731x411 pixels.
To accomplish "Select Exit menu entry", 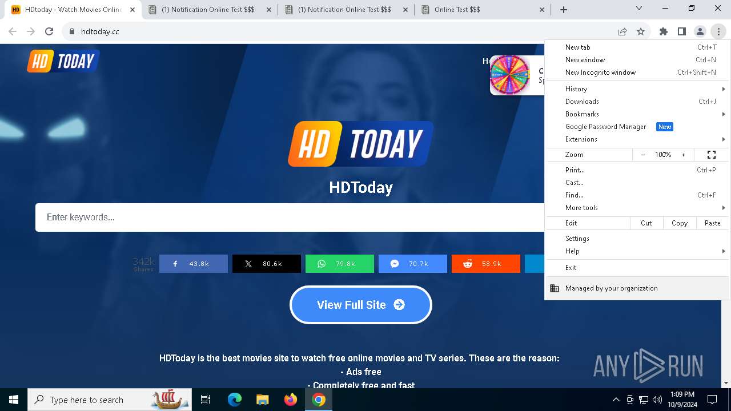I will (637, 268).
